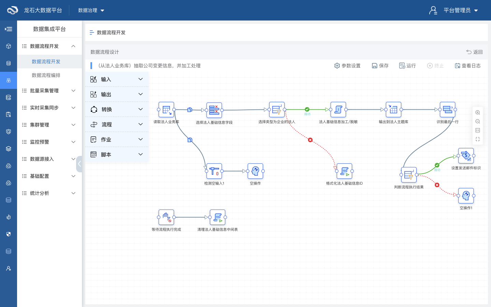Click the 选择类型为企业的法人 filter node
491x307 pixels.
(277, 110)
